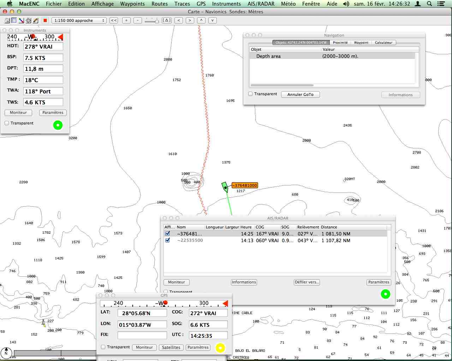This screenshot has height=361, width=452.
Task: Click yellow status indicator in GPS panel
Action: (x=220, y=348)
